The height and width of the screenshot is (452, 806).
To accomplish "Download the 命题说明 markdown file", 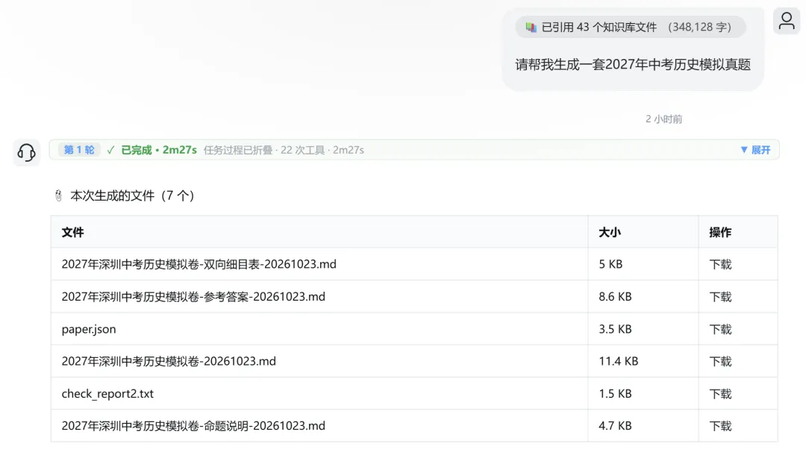I will 720,427.
